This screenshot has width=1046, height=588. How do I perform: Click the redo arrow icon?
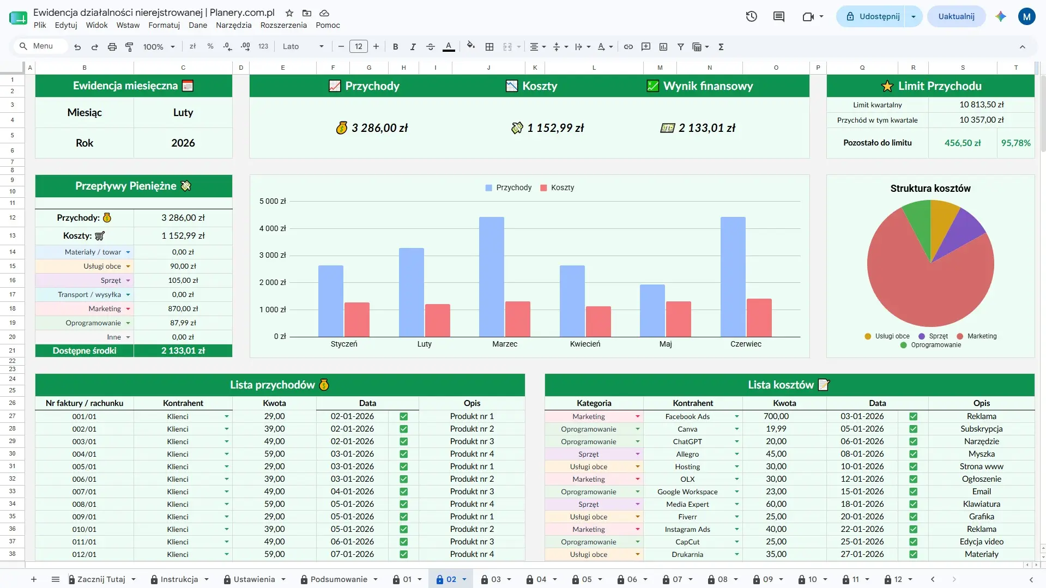[x=95, y=47]
